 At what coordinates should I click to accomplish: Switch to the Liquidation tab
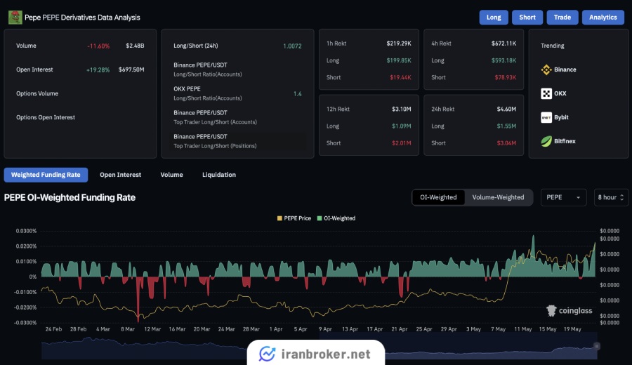pos(219,175)
